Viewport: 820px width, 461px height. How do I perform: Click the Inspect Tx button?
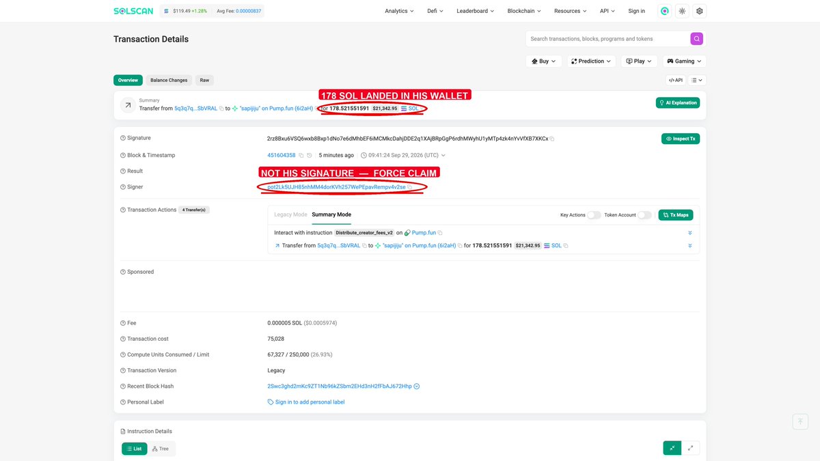pyautogui.click(x=681, y=139)
